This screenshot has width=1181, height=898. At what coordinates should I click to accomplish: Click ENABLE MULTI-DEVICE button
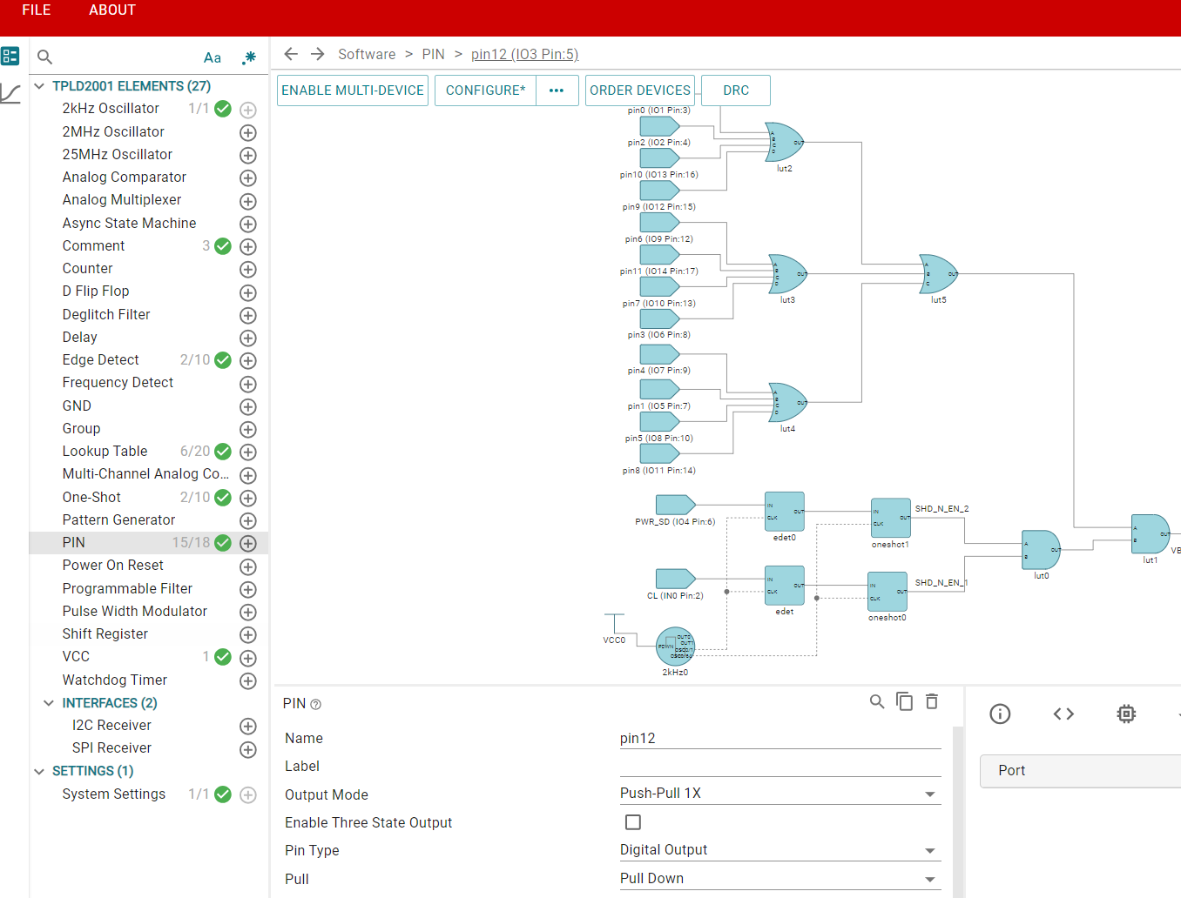pos(353,90)
